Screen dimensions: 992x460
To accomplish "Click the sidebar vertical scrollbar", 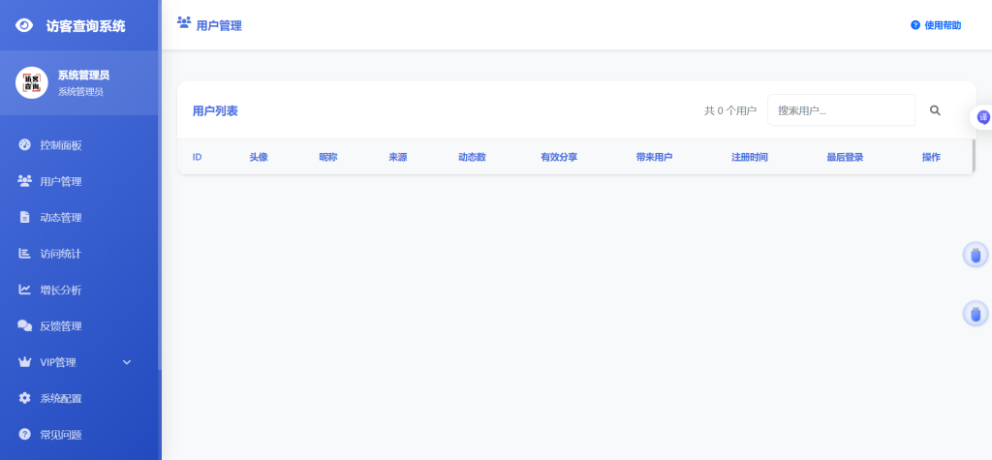I will (160, 185).
